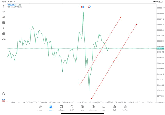
Task: Open the ข่าว (News) tab
Action: tap(82, 108)
